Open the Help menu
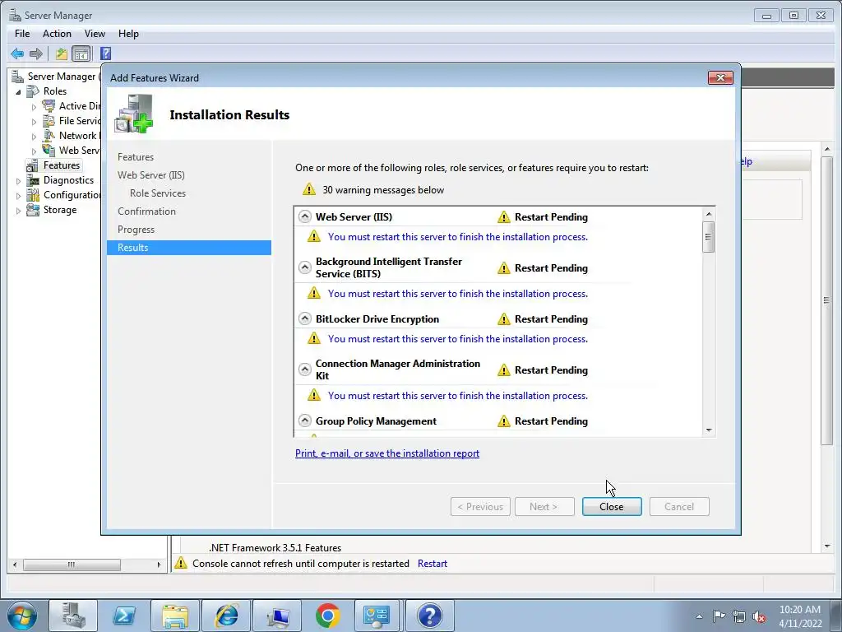The image size is (842, 632). coord(128,33)
